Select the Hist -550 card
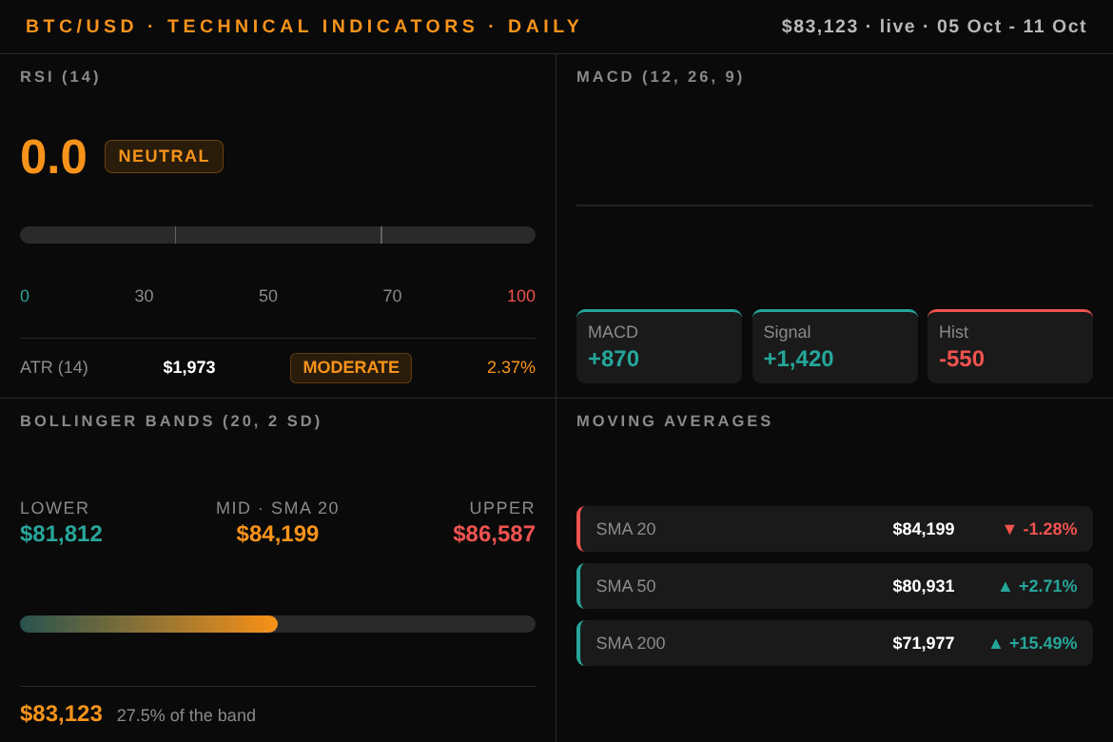1113x742 pixels. 1010,346
